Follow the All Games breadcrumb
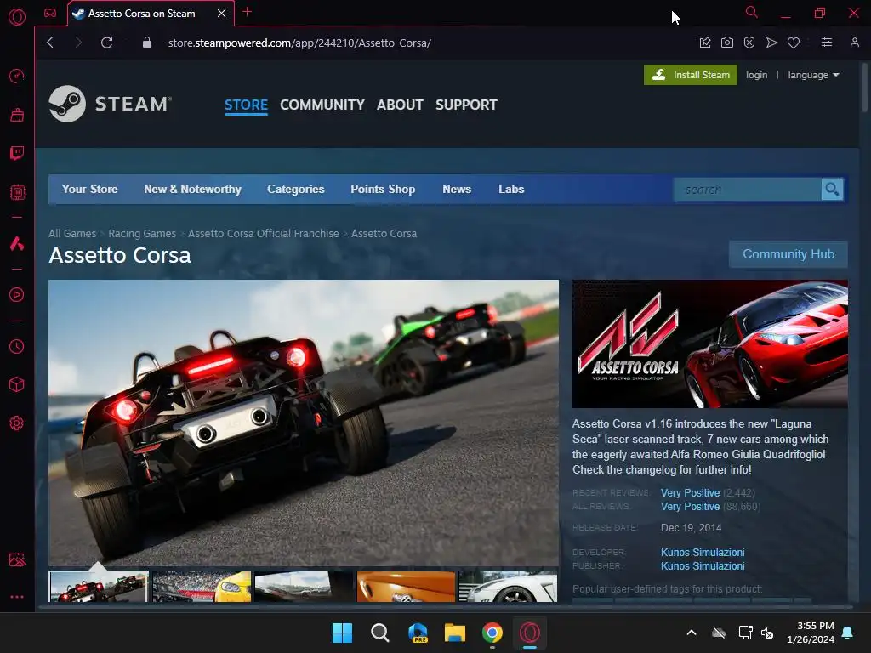871x653 pixels. click(72, 234)
